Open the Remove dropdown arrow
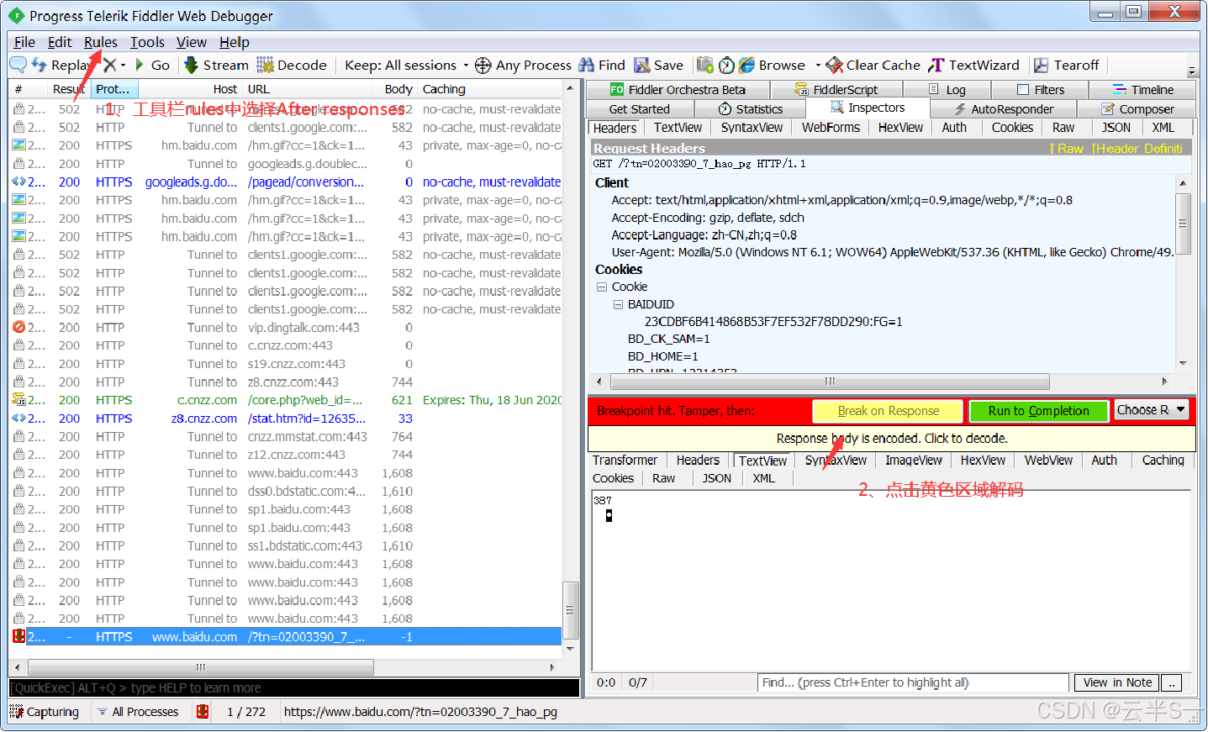 point(123,65)
